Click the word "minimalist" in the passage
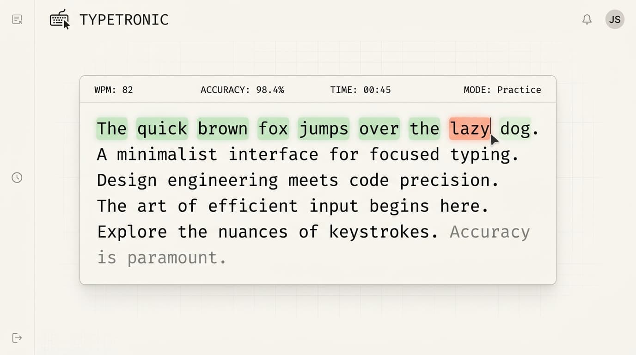Image resolution: width=636 pixels, height=355 pixels. pos(167,154)
